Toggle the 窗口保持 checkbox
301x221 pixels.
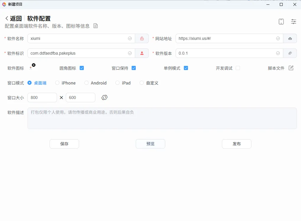click(134, 68)
